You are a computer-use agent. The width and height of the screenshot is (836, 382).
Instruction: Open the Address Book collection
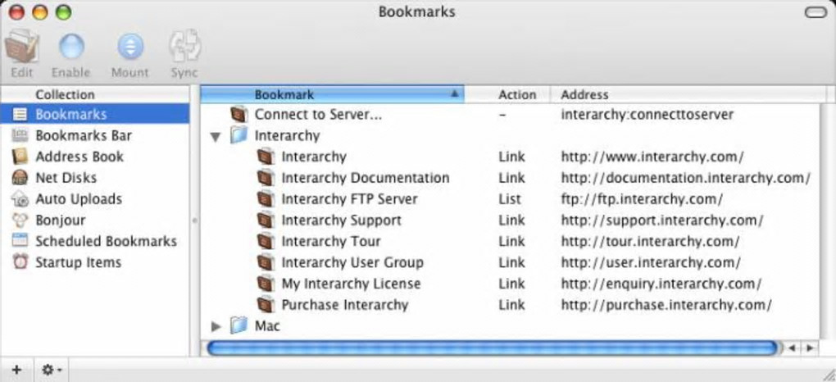94,157
